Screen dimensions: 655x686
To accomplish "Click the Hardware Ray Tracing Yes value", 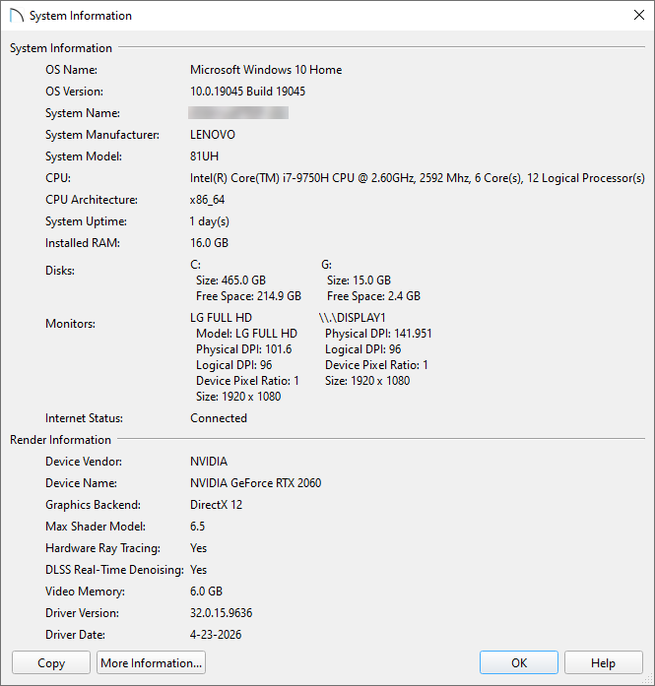I will (x=198, y=548).
